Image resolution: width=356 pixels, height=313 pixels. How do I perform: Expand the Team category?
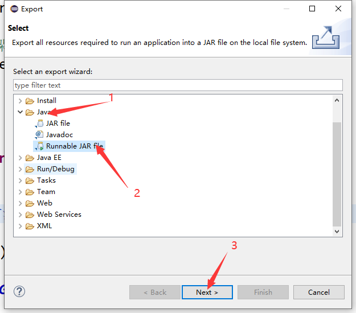click(x=21, y=192)
